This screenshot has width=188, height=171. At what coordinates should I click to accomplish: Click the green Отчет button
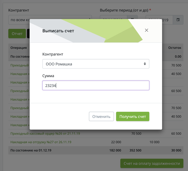point(17,34)
